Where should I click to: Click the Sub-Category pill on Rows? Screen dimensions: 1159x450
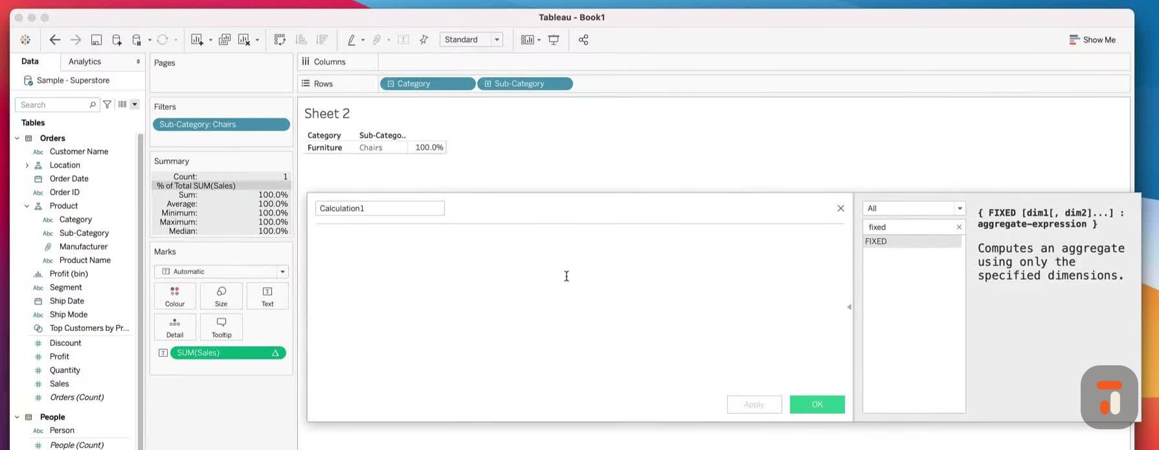point(525,84)
